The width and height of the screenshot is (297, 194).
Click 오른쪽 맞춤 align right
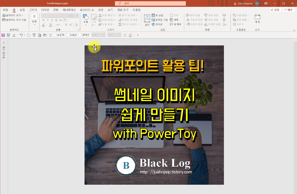click(194, 24)
